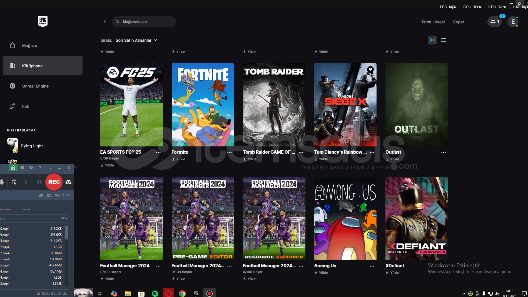This screenshot has width=528, height=297.
Task: Open options menu for Outlast
Action: click(444, 152)
